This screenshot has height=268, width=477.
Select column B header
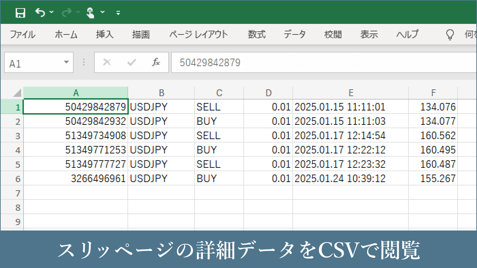(161, 93)
